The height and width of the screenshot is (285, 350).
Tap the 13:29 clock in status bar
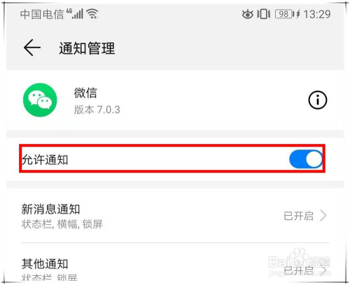point(317,14)
